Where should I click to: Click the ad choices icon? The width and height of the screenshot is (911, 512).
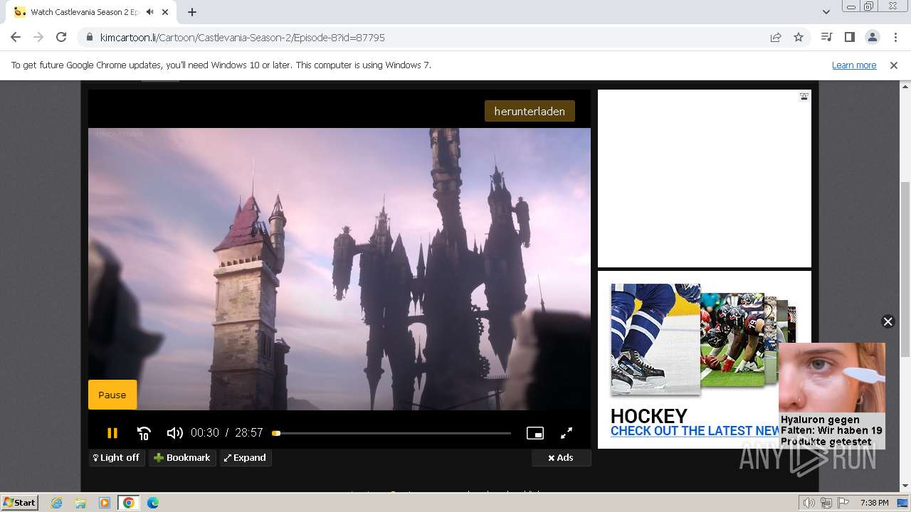[x=804, y=97]
